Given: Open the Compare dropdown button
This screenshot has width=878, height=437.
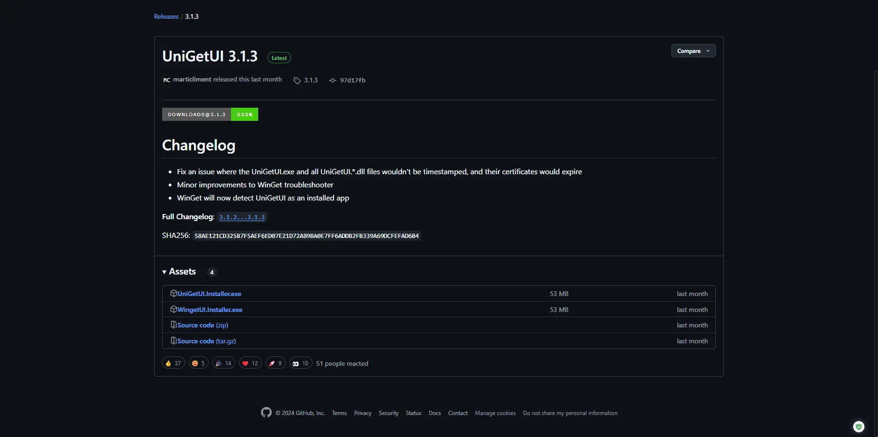Looking at the screenshot, I should coord(693,51).
